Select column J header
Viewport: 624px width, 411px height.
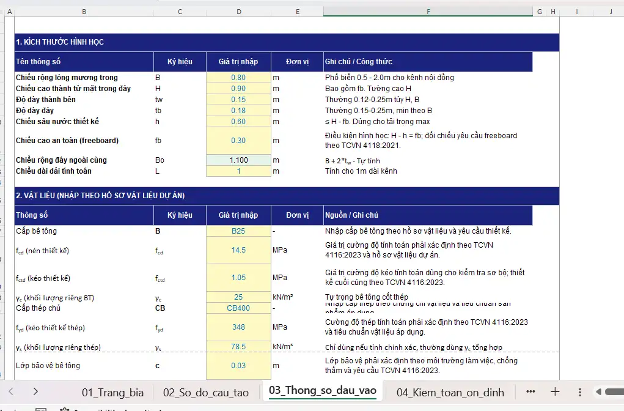[611, 12]
